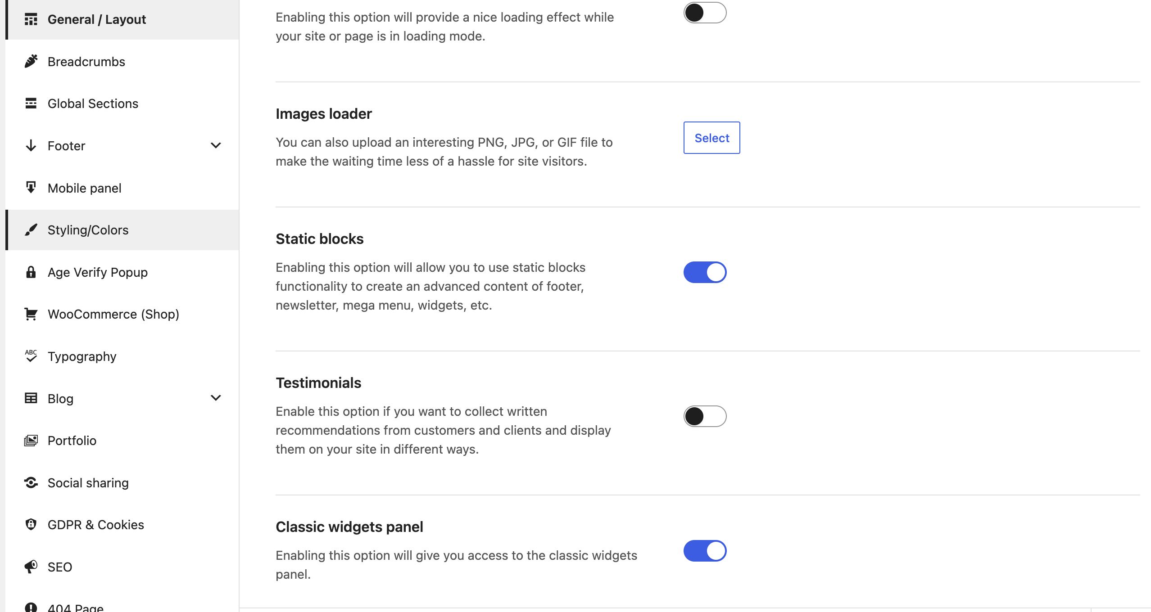
Task: Click the Mobile panel icon
Action: (31, 188)
